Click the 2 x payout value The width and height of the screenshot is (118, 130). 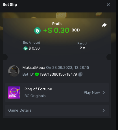[82, 48]
